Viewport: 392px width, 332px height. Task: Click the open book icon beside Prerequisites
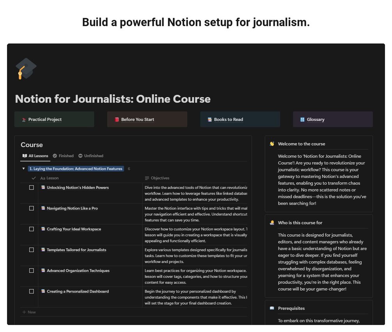coord(272,308)
